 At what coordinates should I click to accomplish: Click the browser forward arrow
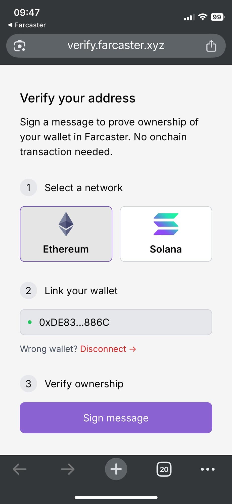point(67,469)
